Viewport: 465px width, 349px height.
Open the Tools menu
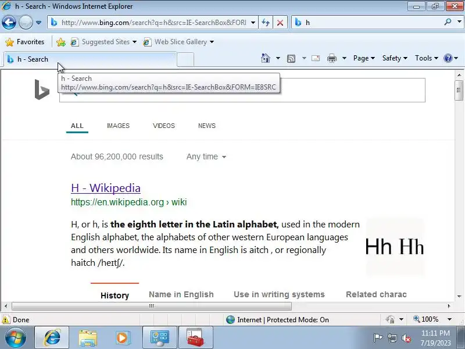[x=427, y=58]
